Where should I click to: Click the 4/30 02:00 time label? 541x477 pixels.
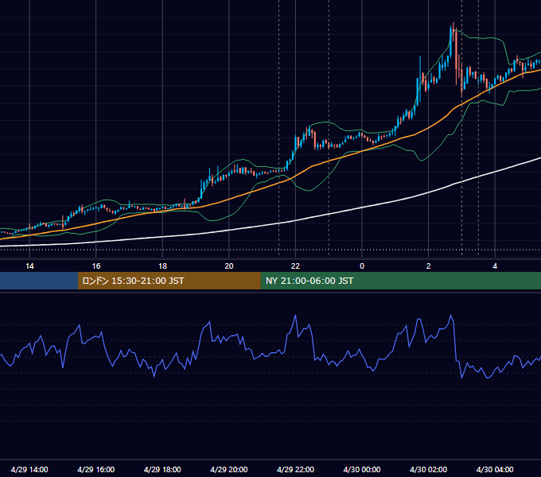click(428, 469)
